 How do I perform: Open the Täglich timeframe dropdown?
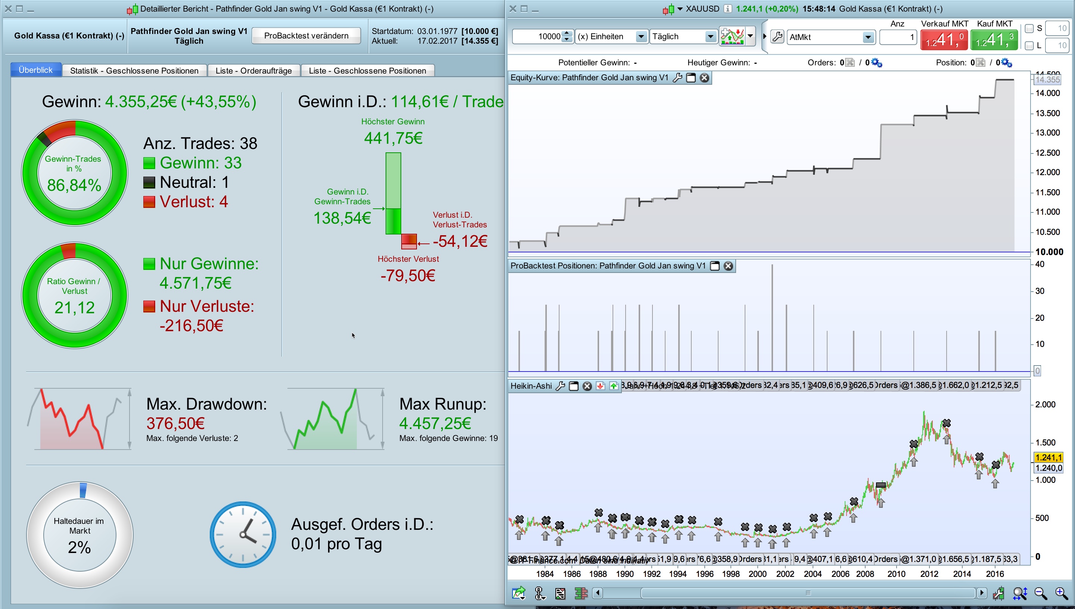[710, 37]
